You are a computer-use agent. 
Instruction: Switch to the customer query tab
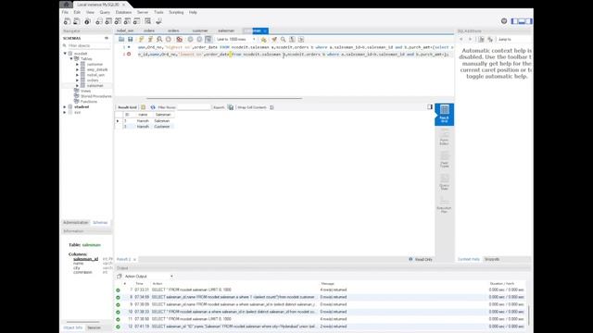coord(200,31)
